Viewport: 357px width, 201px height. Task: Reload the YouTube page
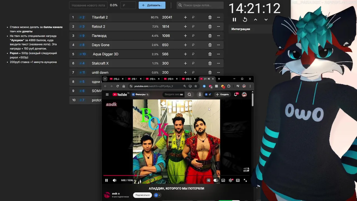point(118,86)
